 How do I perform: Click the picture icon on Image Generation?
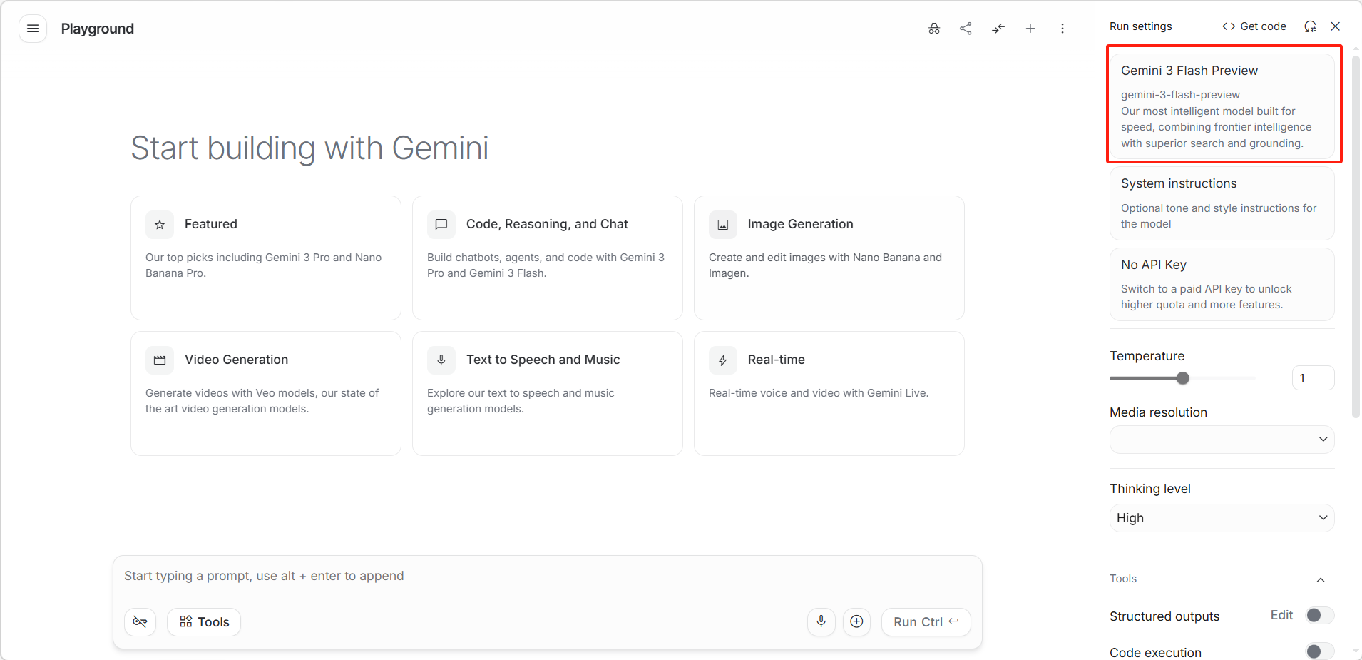[723, 225]
